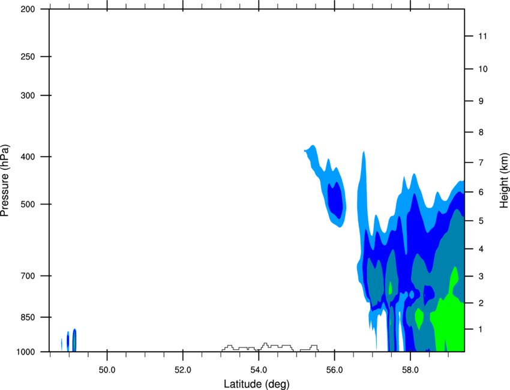This screenshot has height=390, width=510.
Task: Click height tick label 7
Action: (x=481, y=163)
